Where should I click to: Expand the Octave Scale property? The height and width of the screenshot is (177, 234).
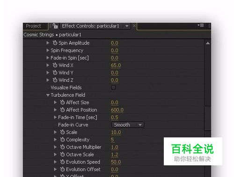point(55,155)
